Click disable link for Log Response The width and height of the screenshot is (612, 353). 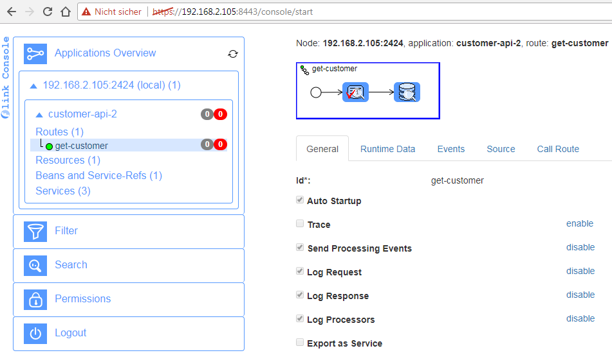tap(580, 295)
